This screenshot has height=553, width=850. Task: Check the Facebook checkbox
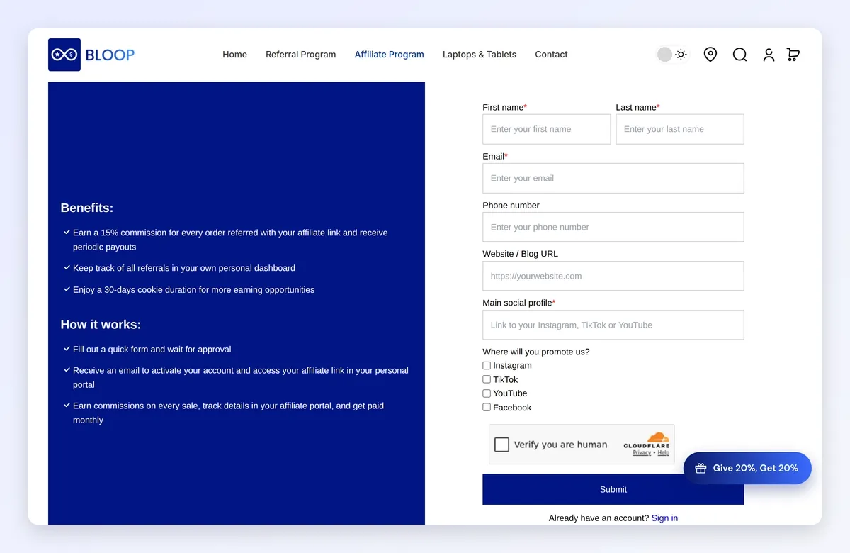click(487, 408)
